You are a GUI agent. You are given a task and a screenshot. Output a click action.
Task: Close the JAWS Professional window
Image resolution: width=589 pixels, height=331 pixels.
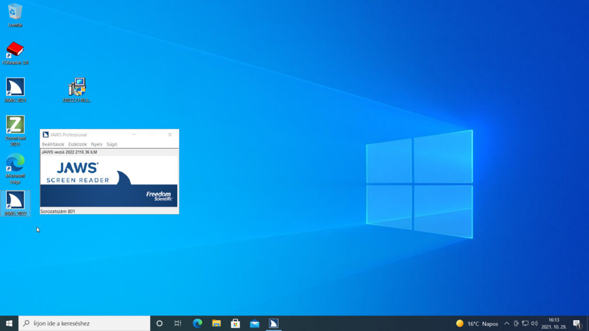pos(170,134)
